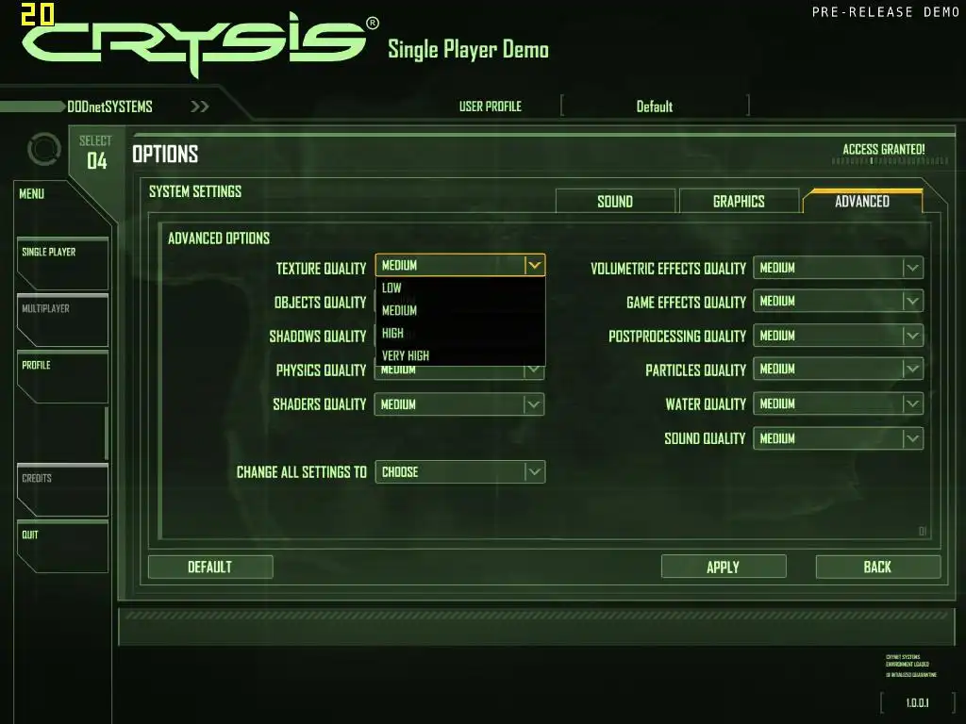Click the ACCESS GRANTED! text
Screen dimensions: 966x724
coord(883,149)
